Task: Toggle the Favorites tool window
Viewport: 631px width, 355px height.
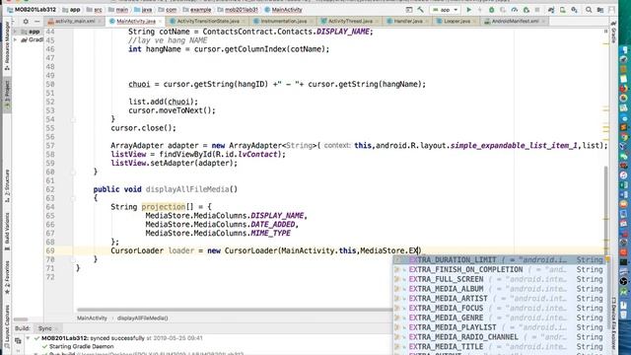Action: point(7,277)
